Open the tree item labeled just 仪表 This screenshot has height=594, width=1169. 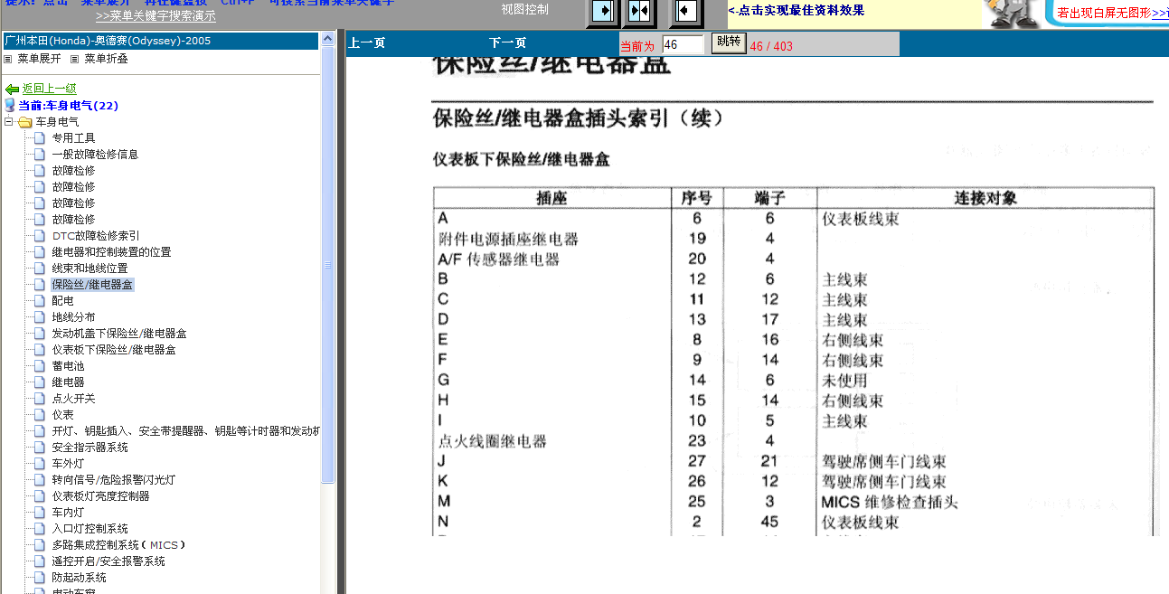click(62, 415)
